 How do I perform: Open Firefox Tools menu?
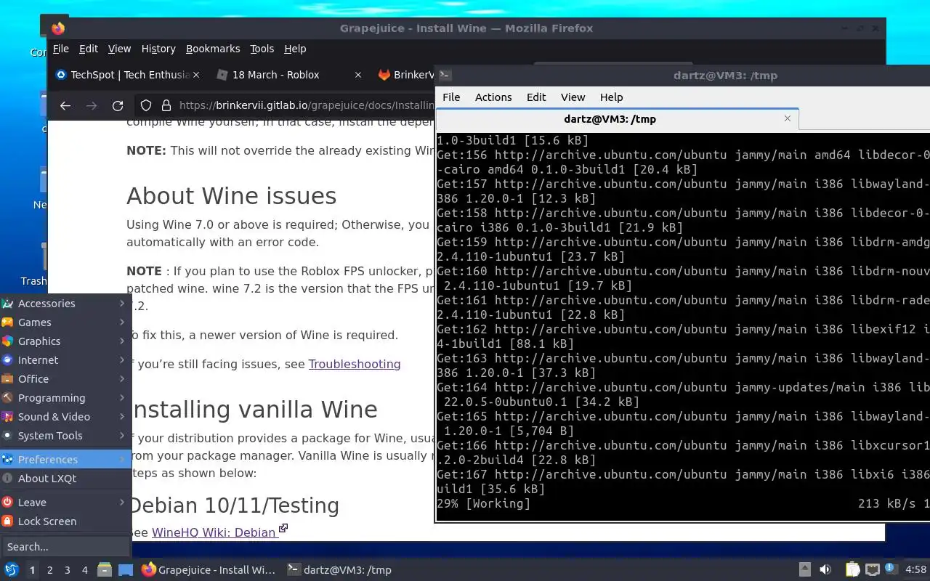(262, 49)
